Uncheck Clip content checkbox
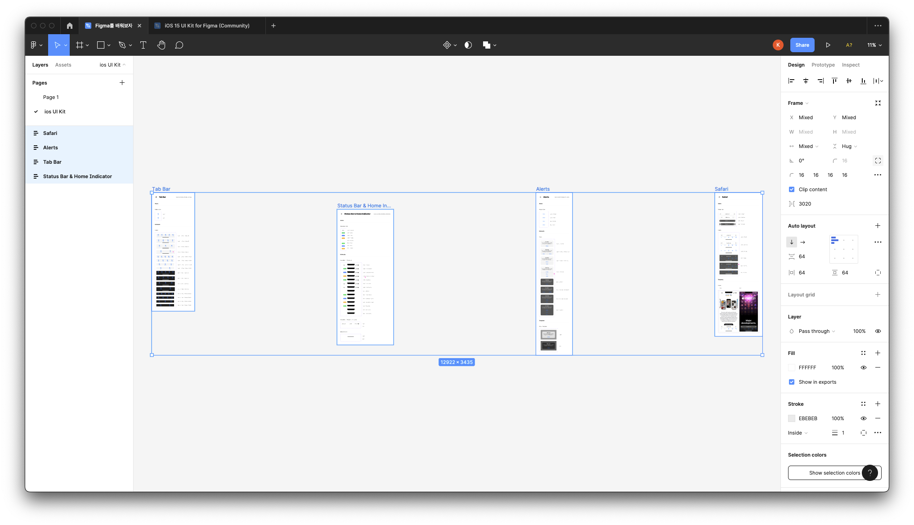This screenshot has height=525, width=914. coord(791,189)
